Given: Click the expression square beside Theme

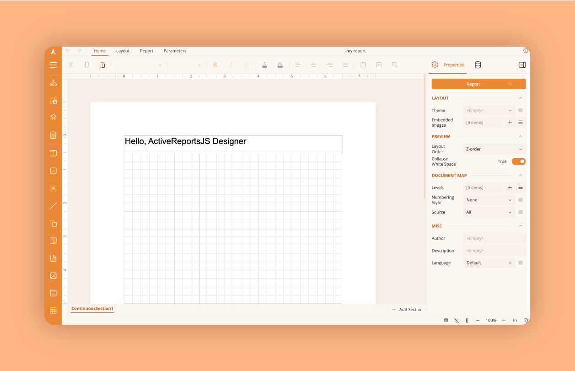Looking at the screenshot, I should pyautogui.click(x=521, y=110).
